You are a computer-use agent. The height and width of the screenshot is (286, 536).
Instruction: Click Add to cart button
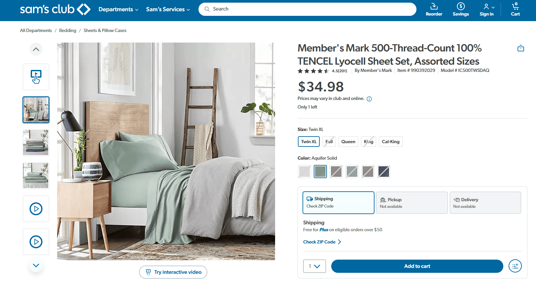[x=417, y=266]
